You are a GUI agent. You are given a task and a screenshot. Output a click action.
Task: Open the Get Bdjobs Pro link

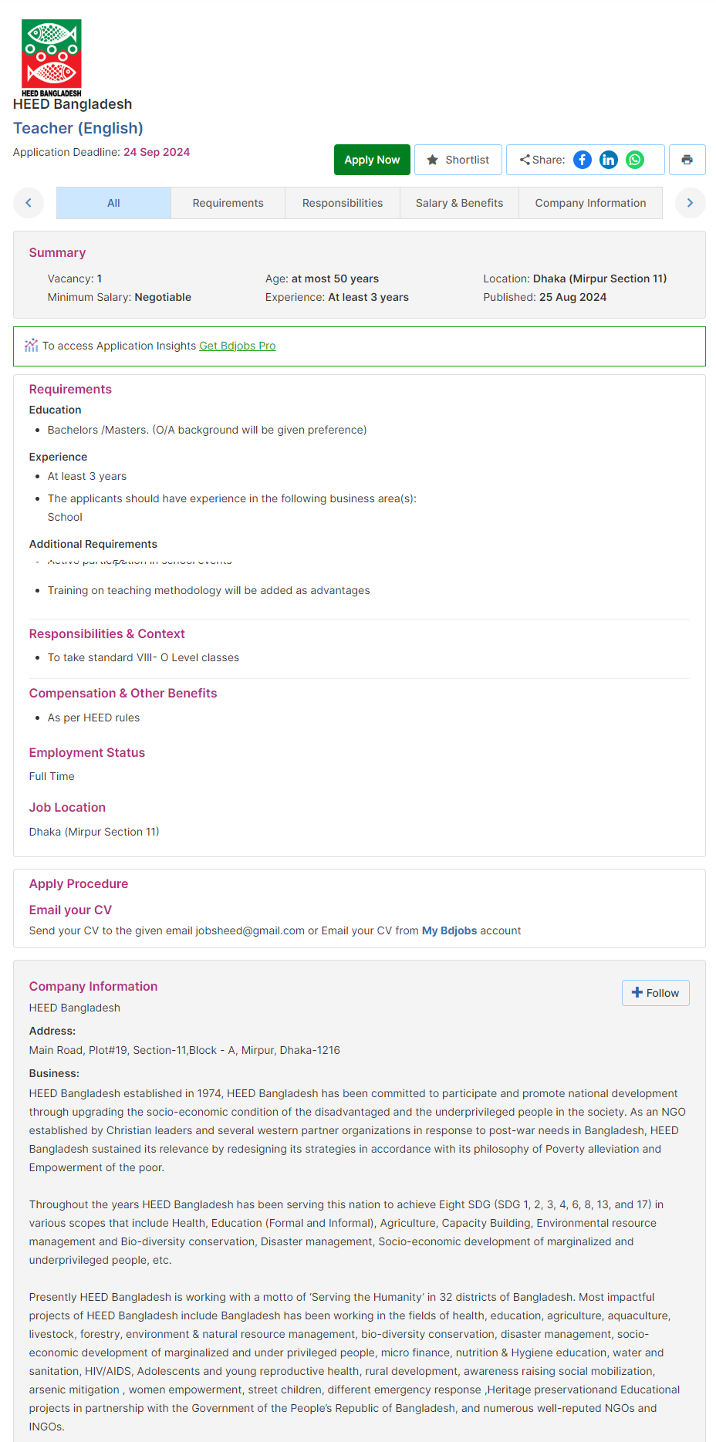[237, 346]
